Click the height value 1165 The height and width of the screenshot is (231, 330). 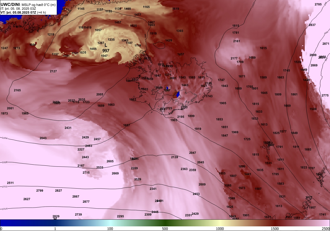click(x=146, y=7)
